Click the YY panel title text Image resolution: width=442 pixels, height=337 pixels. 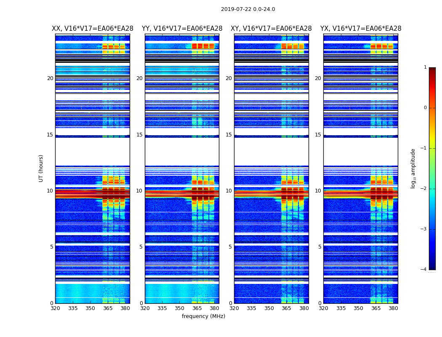pyautogui.click(x=182, y=29)
